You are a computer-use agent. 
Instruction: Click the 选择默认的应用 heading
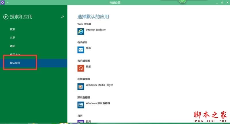pos(93,17)
